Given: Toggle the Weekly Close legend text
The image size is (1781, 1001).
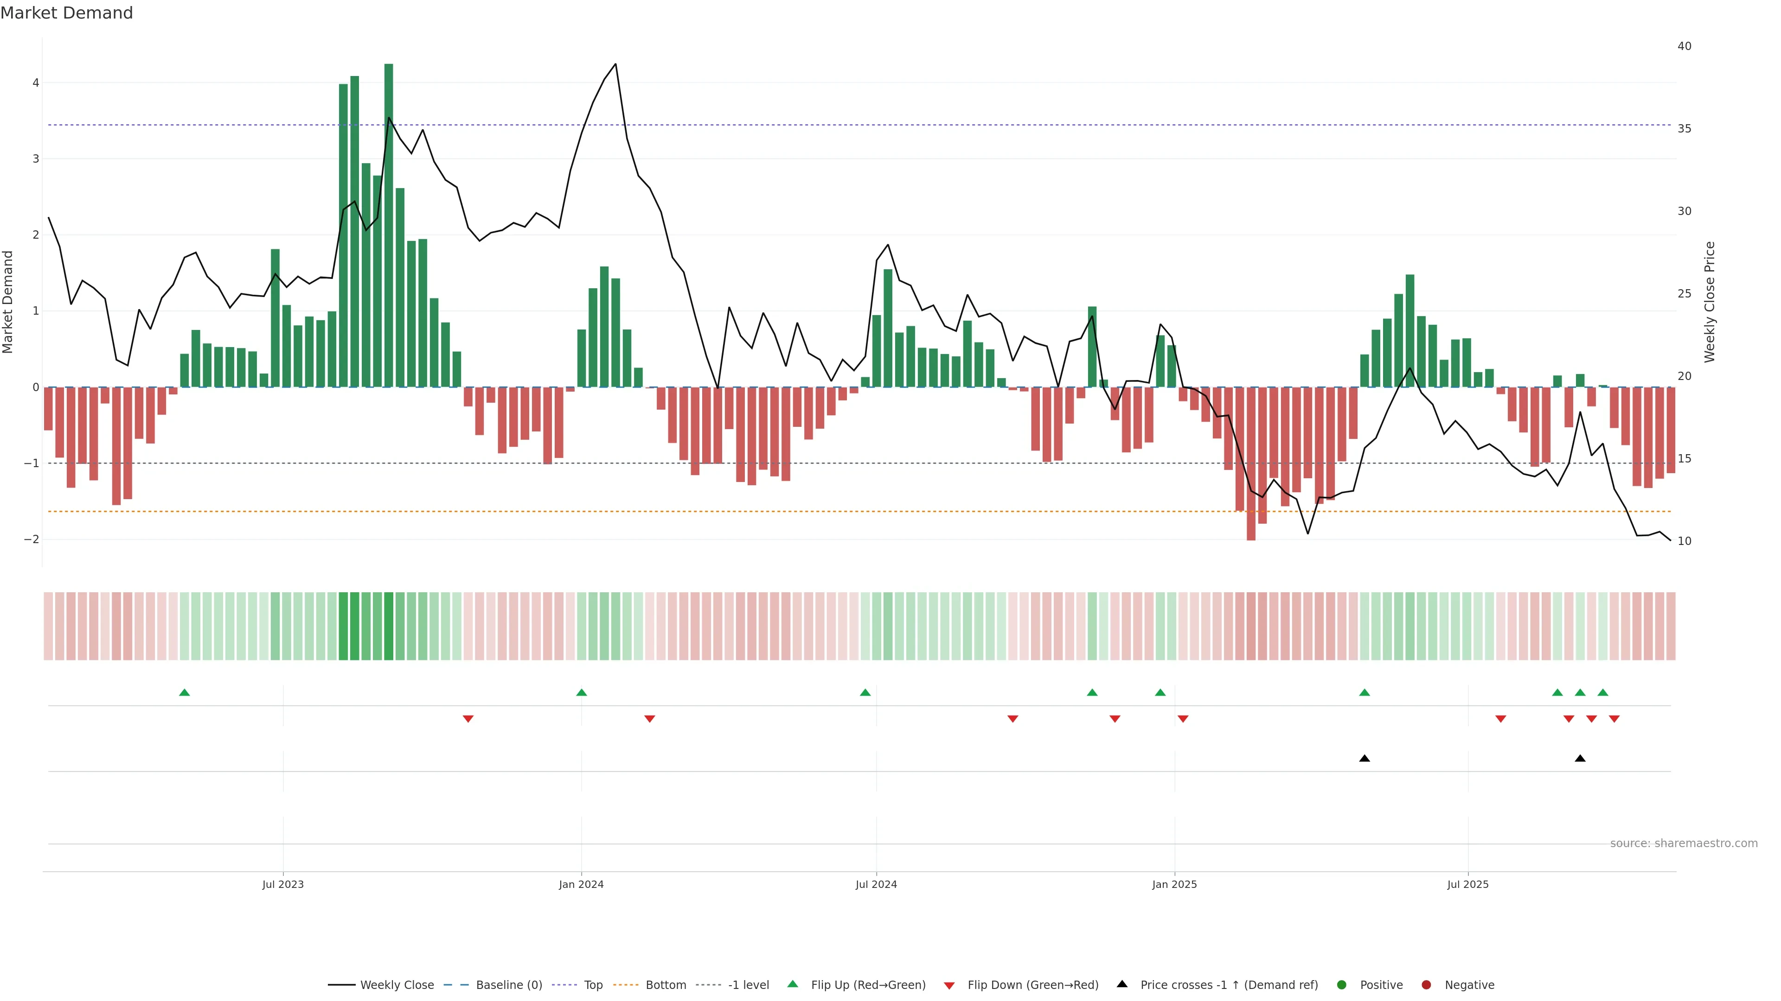Looking at the screenshot, I should tap(397, 985).
